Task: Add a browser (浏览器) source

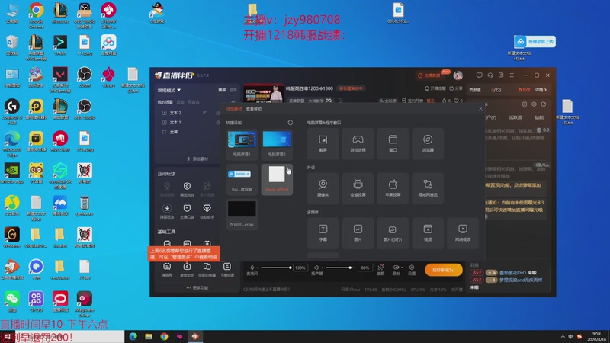Action: coord(428,143)
